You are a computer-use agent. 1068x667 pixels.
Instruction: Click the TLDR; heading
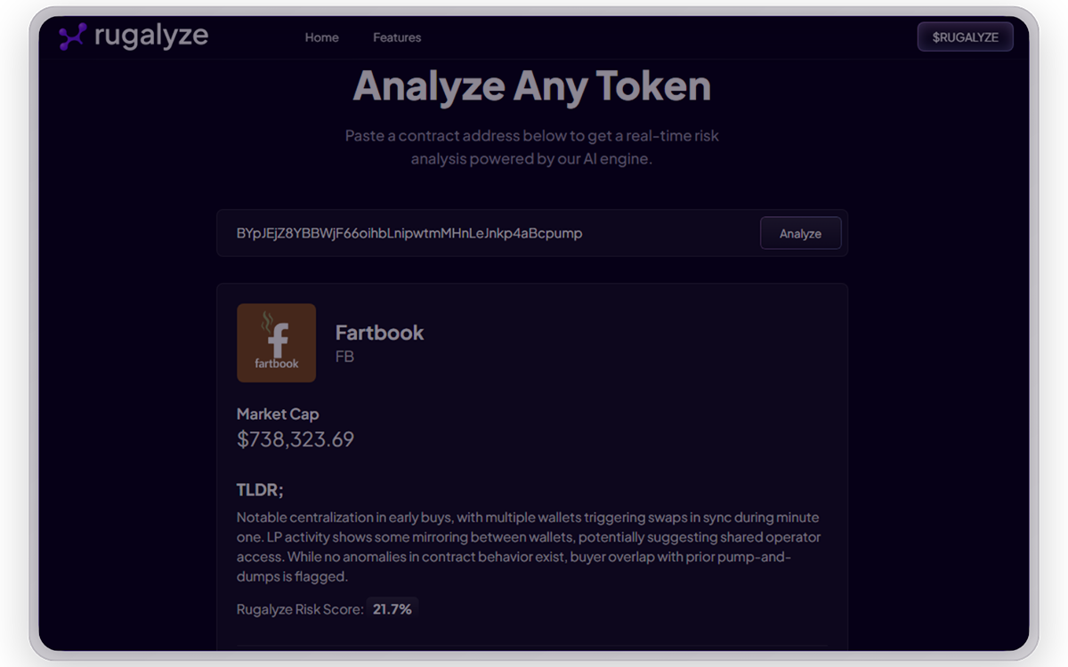point(260,490)
